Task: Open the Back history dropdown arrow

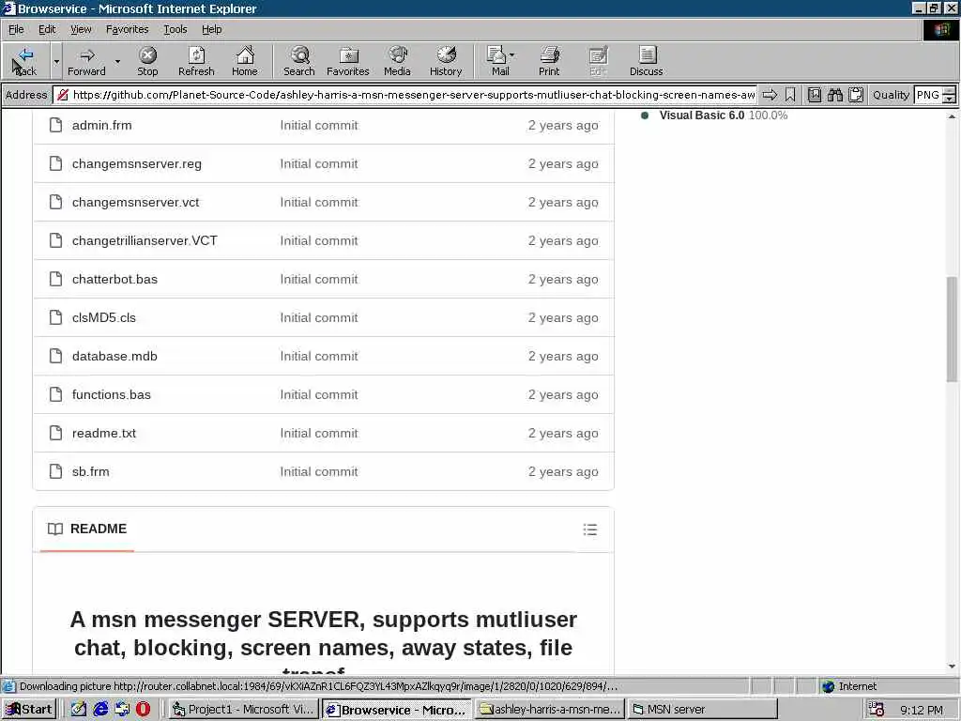Action: pos(56,61)
